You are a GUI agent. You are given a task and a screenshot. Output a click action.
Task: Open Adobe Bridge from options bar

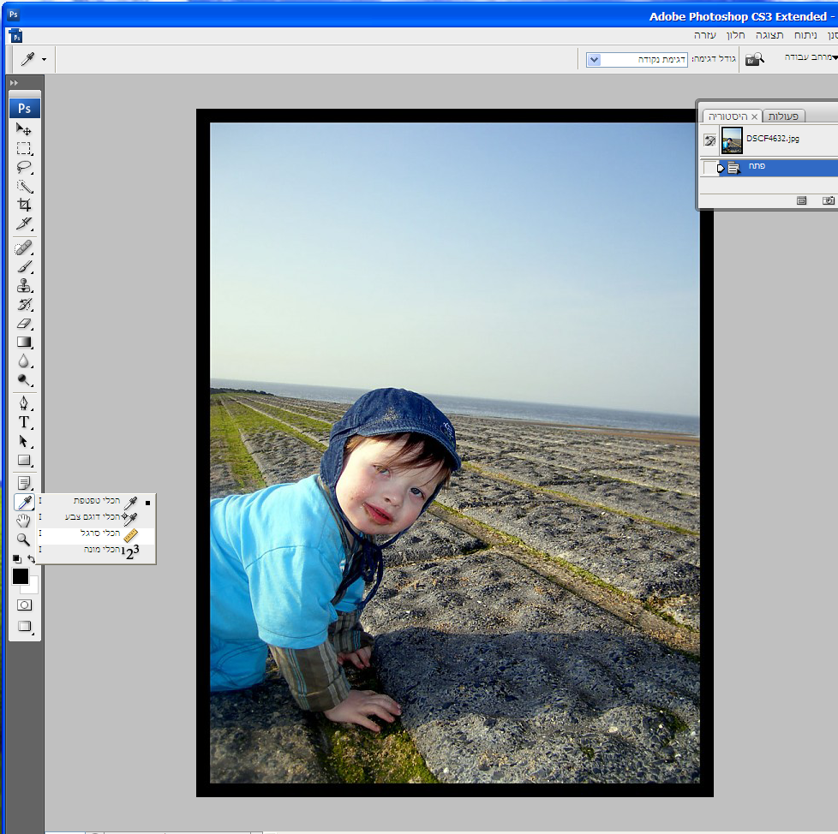[755, 59]
